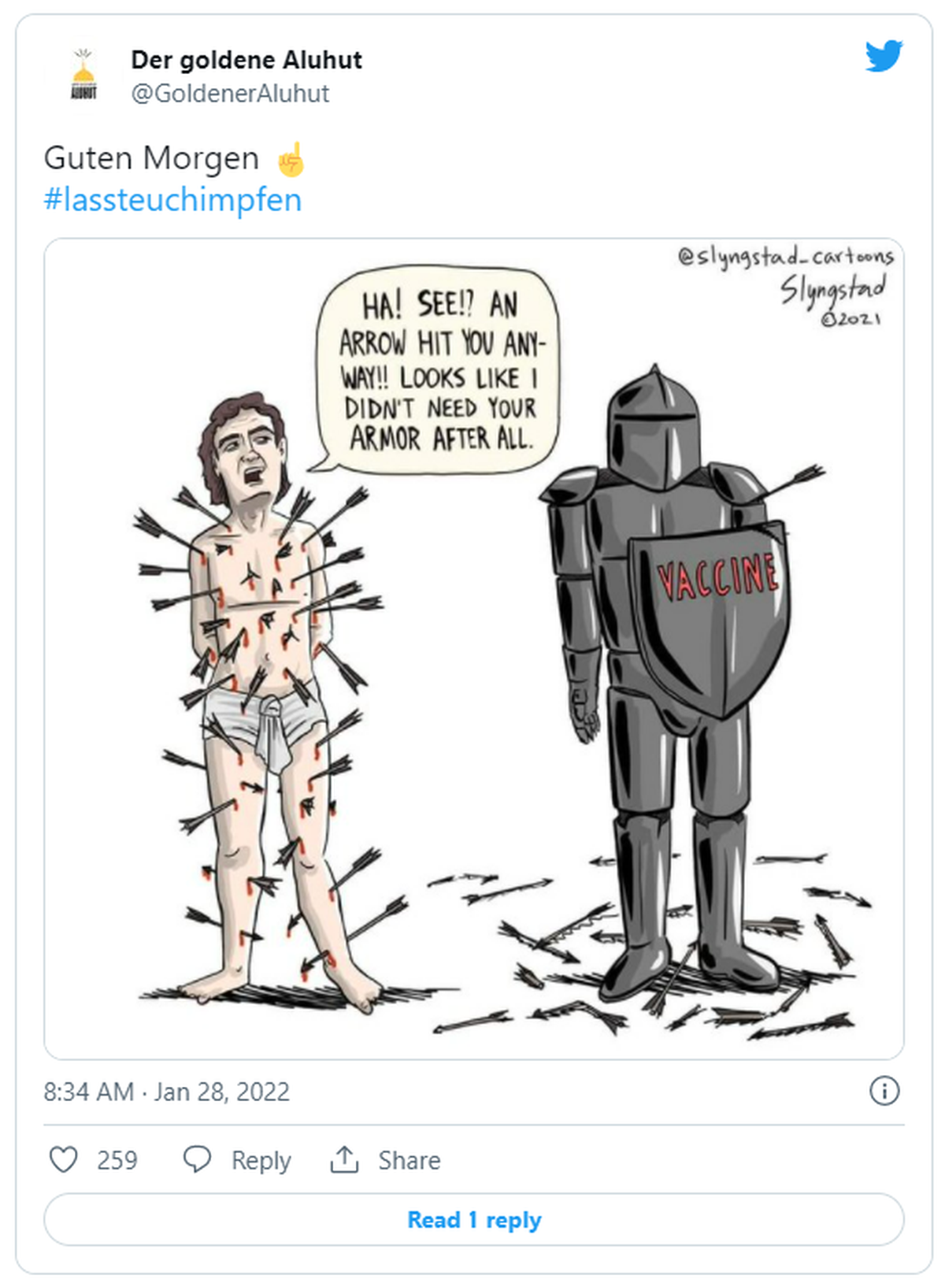The image size is (945, 1283).
Task: Click the Share text label
Action: (x=409, y=1160)
